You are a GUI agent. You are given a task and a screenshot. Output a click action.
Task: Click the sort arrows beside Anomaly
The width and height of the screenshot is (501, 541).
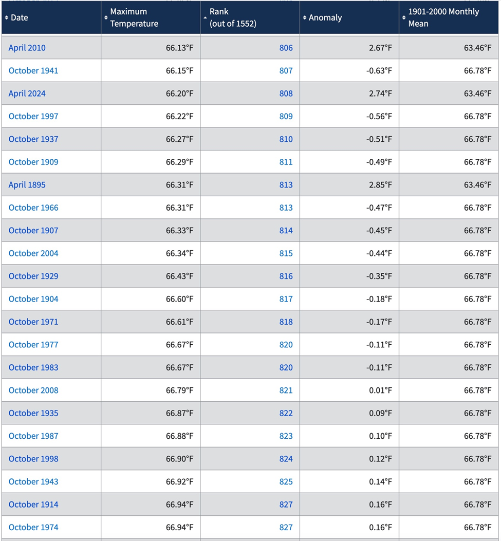[305, 18]
